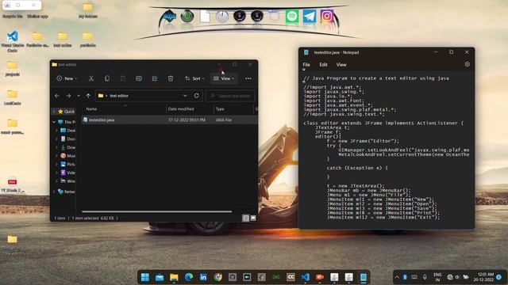Open the View dropdown in File Explorer
Image resolution: width=508 pixels, height=285 pixels.
coord(224,78)
